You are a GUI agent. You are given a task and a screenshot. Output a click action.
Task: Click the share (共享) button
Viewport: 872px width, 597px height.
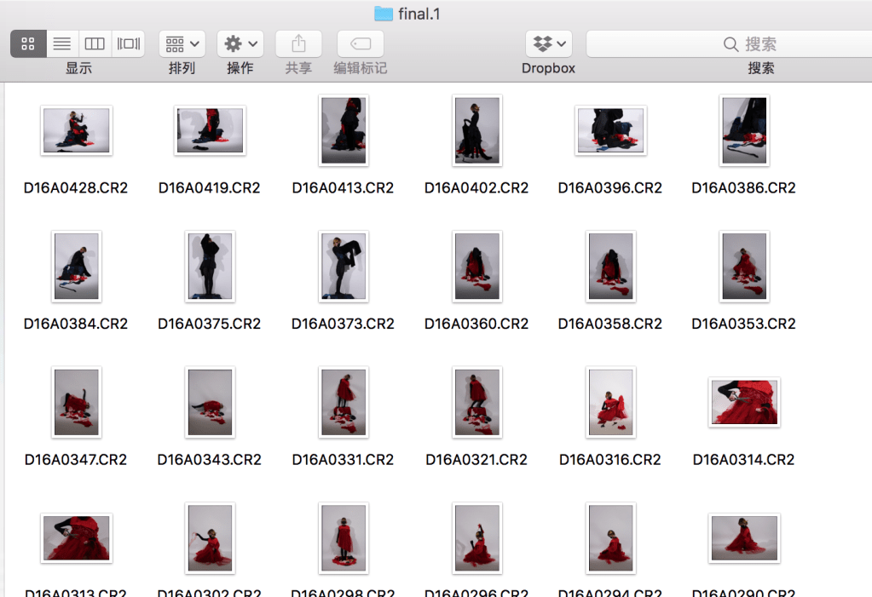(x=298, y=43)
